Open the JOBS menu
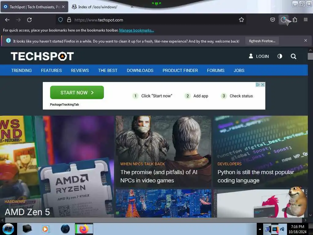Image resolution: width=313 pixels, height=235 pixels. [239, 70]
